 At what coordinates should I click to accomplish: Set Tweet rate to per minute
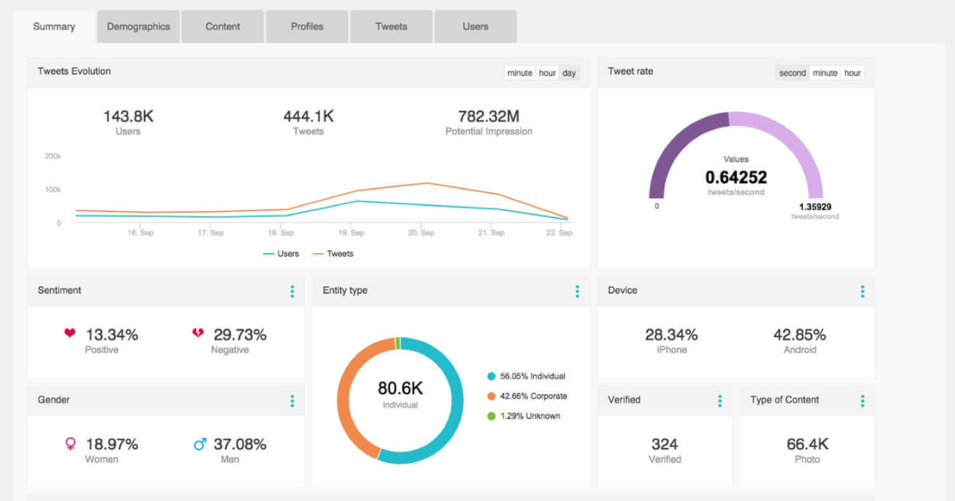824,73
